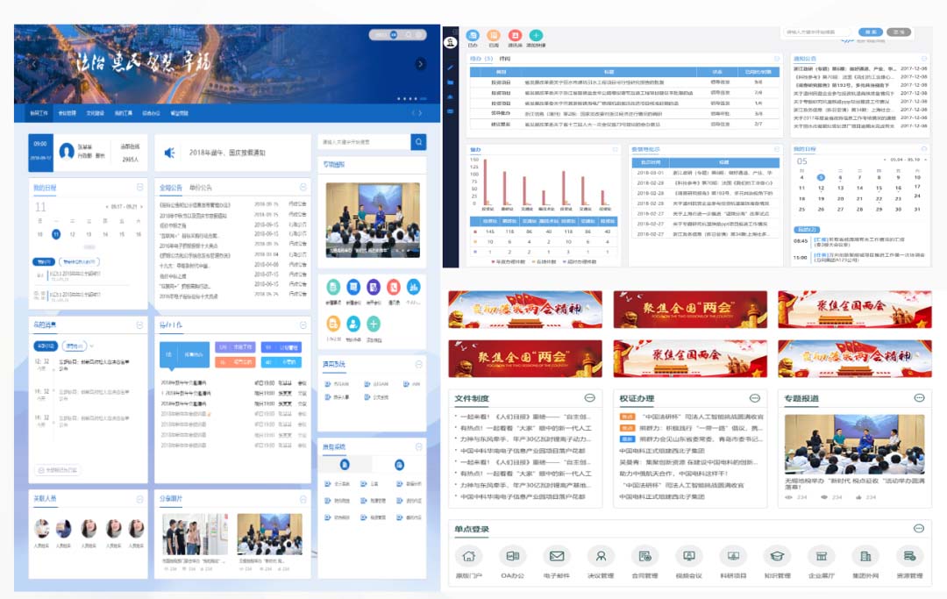
Task: Open the 知识管理 graduation cap icon
Action: pos(777,556)
